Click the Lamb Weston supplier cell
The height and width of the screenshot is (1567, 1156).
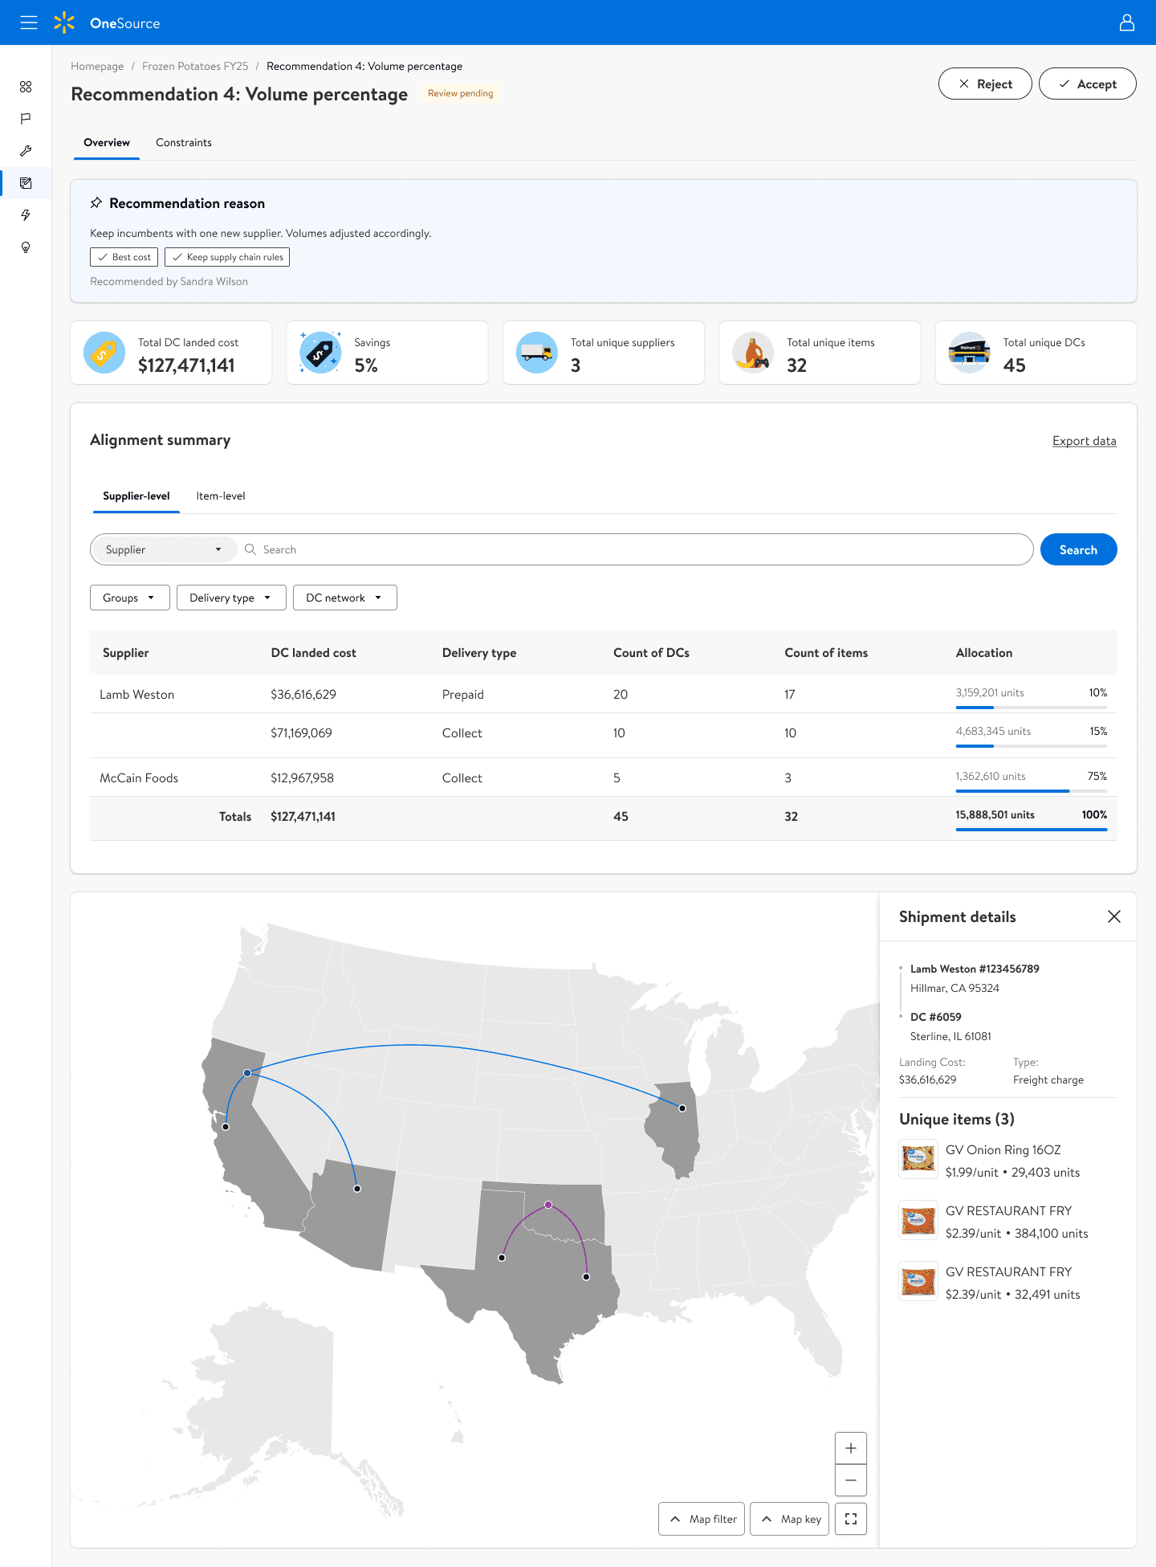136,694
